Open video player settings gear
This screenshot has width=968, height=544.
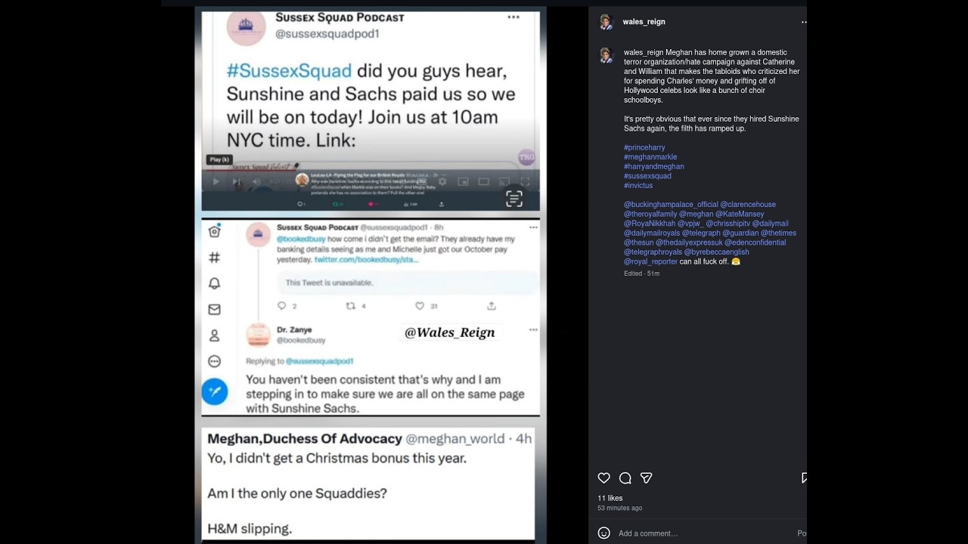coord(442,181)
